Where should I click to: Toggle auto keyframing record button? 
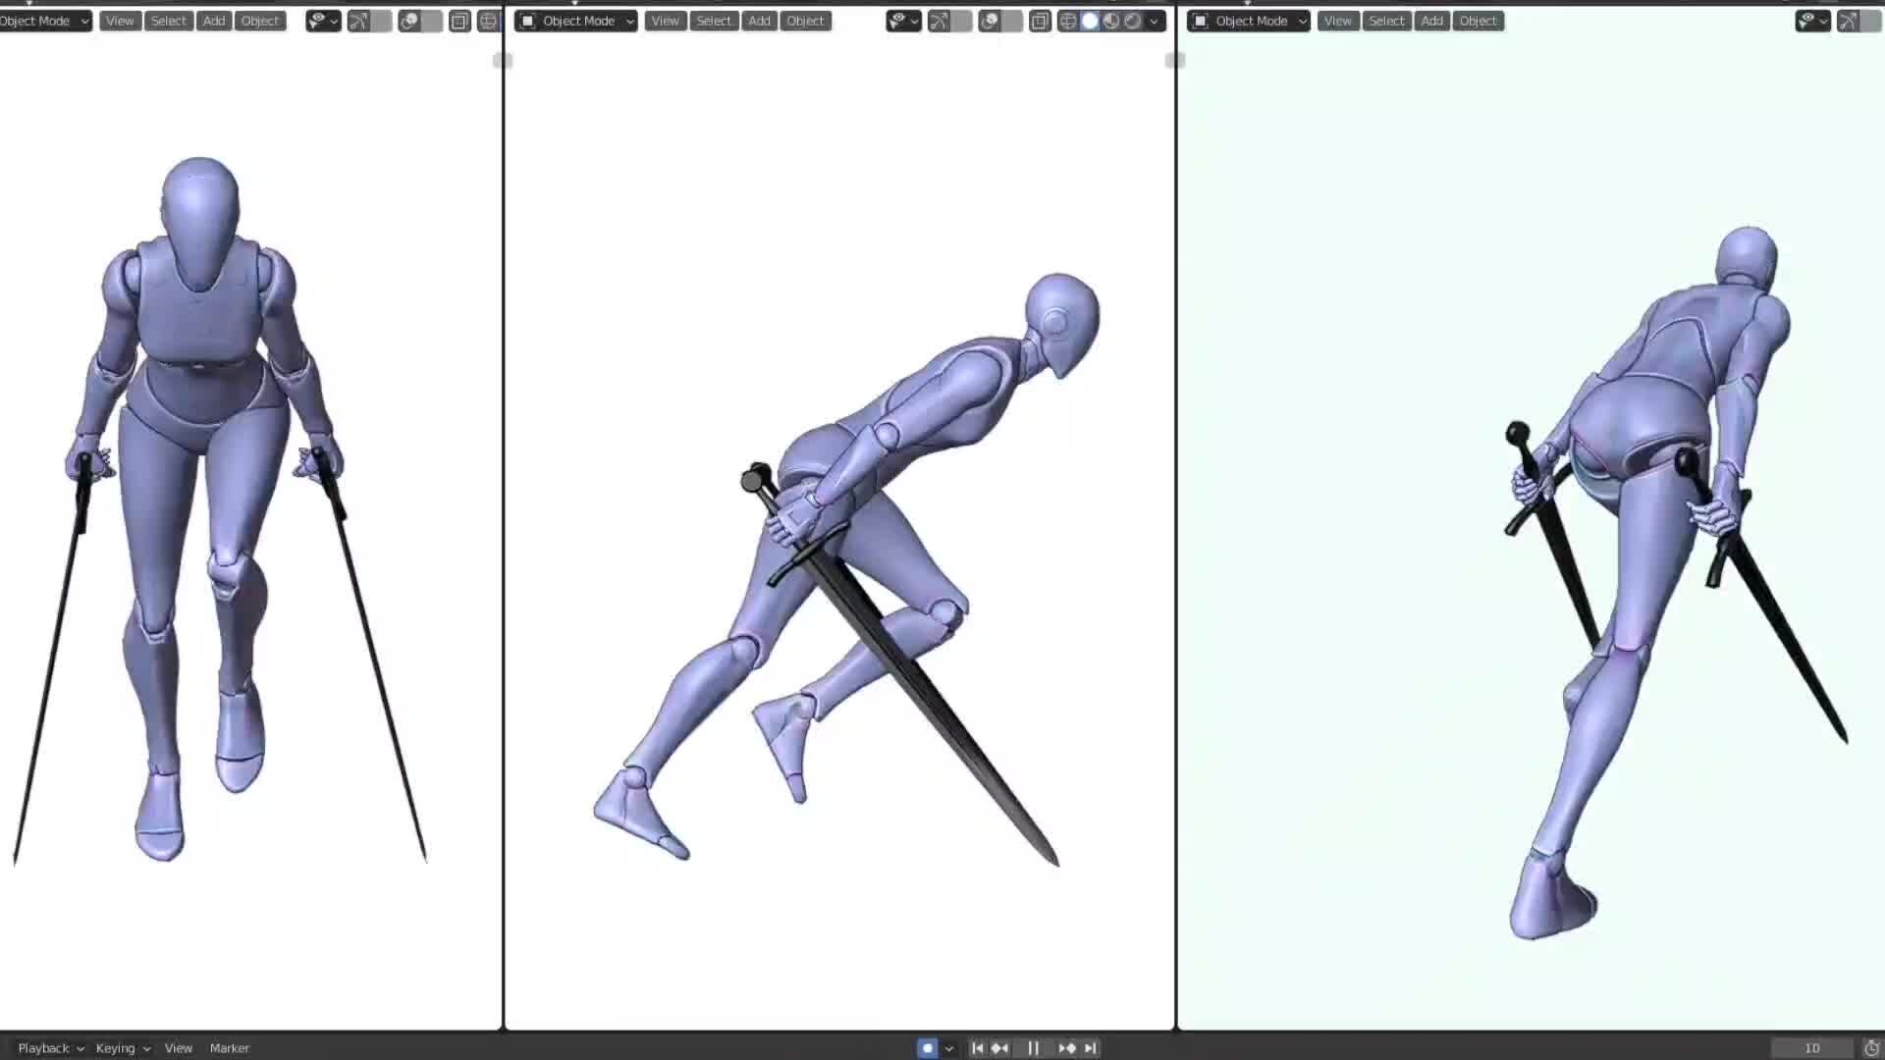coord(927,1047)
